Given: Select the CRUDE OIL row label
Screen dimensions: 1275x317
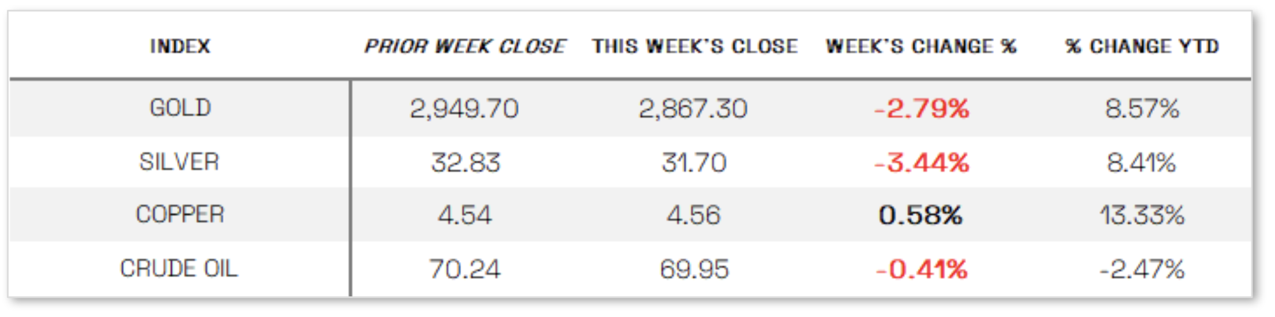Looking at the screenshot, I should coord(179,269).
